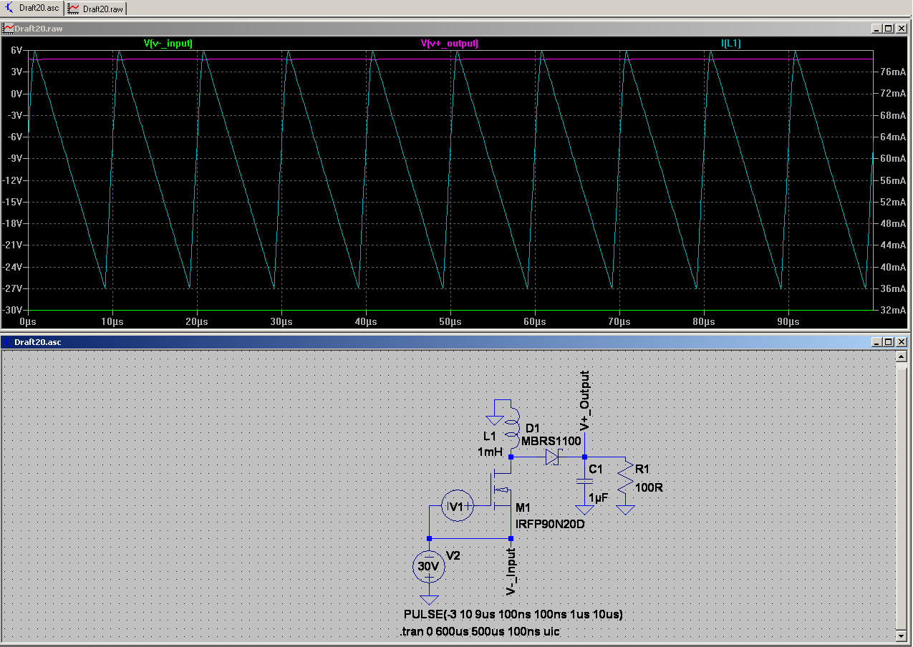Click the 1µF capacitor value

tap(599, 497)
